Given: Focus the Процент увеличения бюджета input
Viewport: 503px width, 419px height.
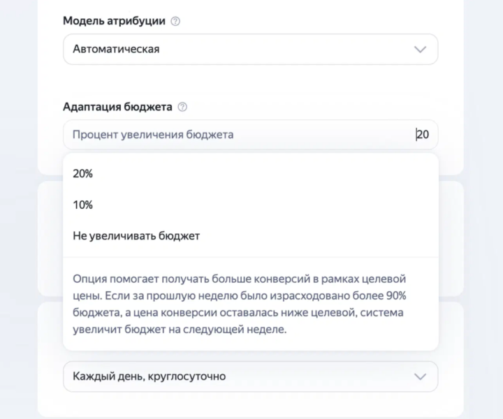Looking at the screenshot, I should [251, 135].
